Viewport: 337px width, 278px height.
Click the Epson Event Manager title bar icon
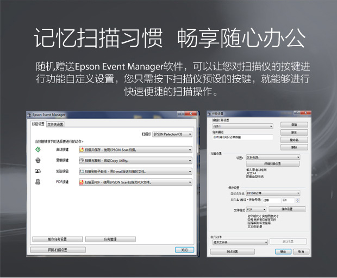pos(29,115)
